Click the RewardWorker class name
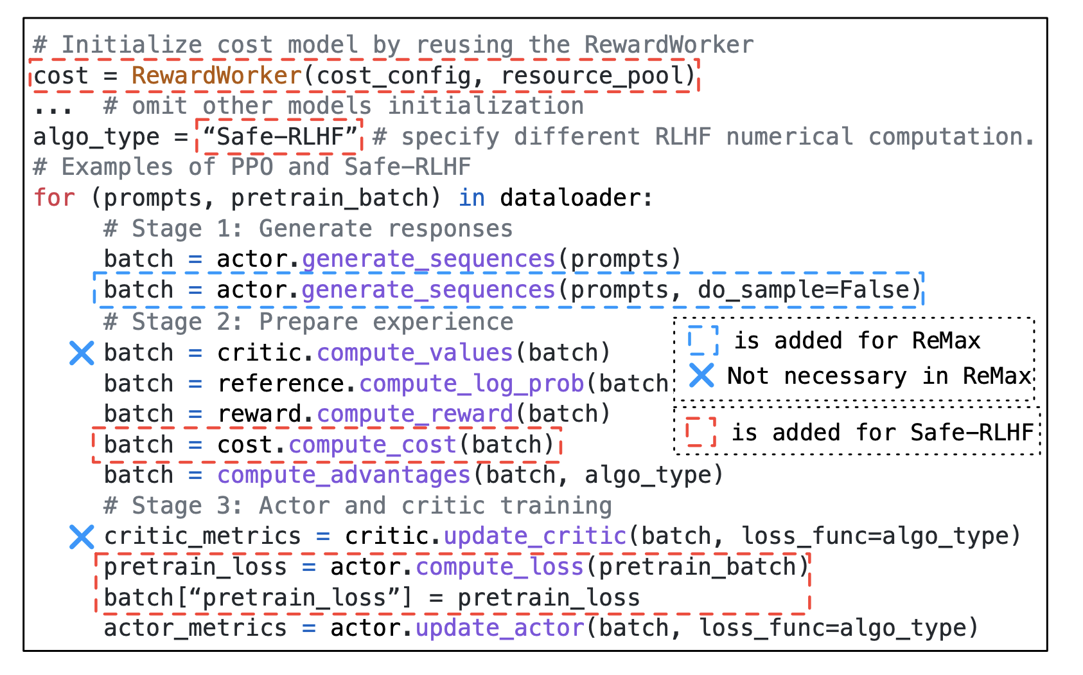This screenshot has width=1083, height=675. pos(216,76)
